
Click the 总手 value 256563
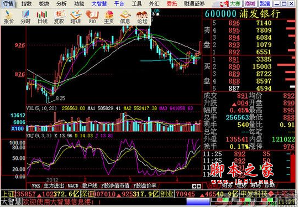tap(237, 117)
